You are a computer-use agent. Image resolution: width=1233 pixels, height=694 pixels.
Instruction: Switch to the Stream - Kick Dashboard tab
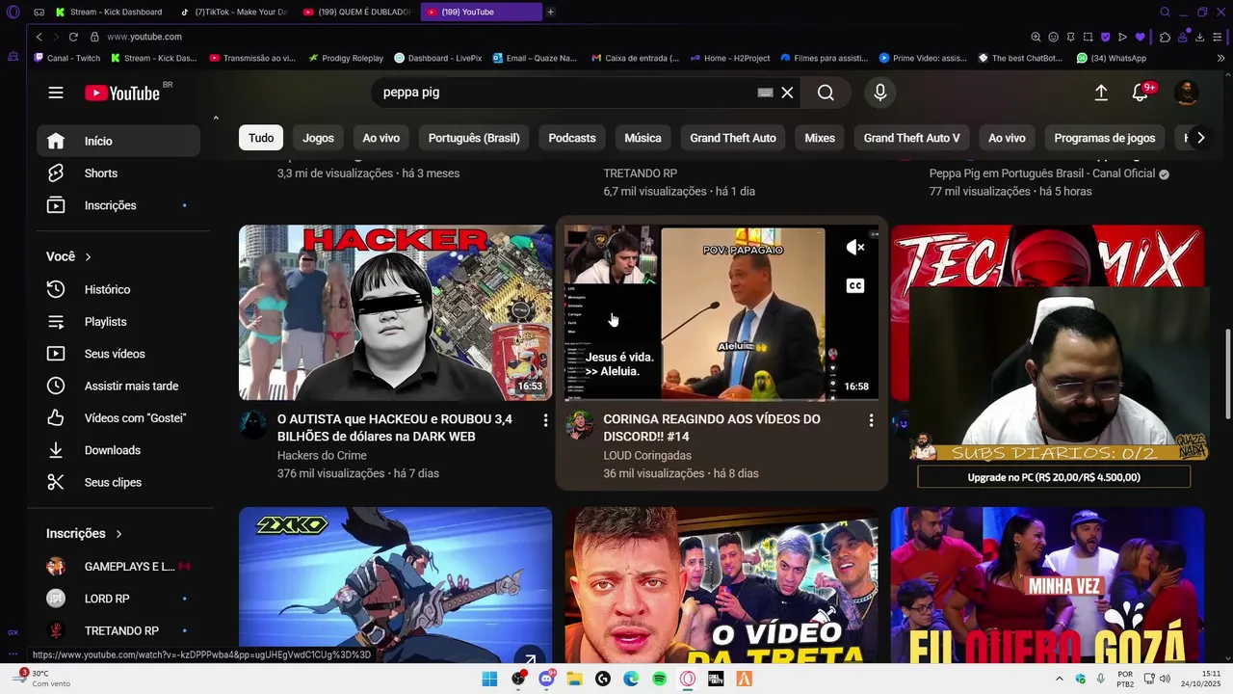point(109,12)
